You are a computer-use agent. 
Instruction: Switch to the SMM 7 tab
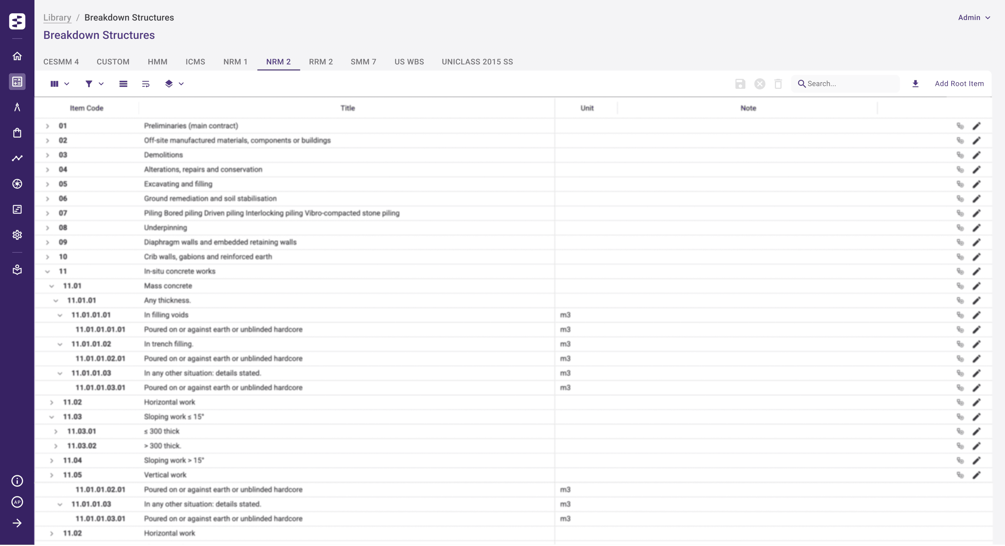point(363,61)
